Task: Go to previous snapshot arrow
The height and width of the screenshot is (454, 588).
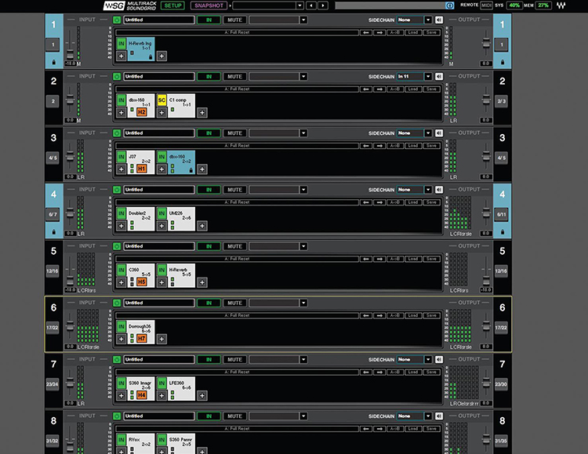Action: (x=311, y=5)
